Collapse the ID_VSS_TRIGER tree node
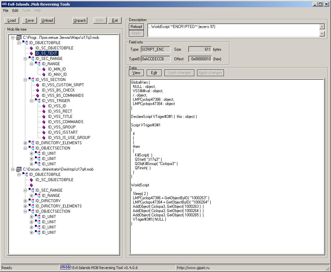Screen dimensions: 331x272 (32, 101)
